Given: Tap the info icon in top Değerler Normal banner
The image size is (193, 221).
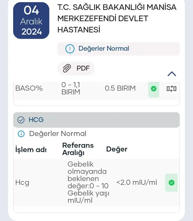Looking at the screenshot, I should tap(70, 49).
